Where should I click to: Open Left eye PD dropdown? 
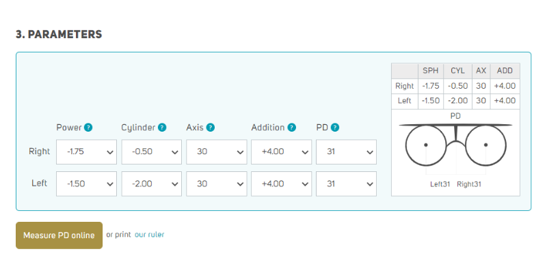pos(346,184)
